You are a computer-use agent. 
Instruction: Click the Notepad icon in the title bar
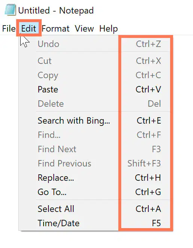pos(10,10)
